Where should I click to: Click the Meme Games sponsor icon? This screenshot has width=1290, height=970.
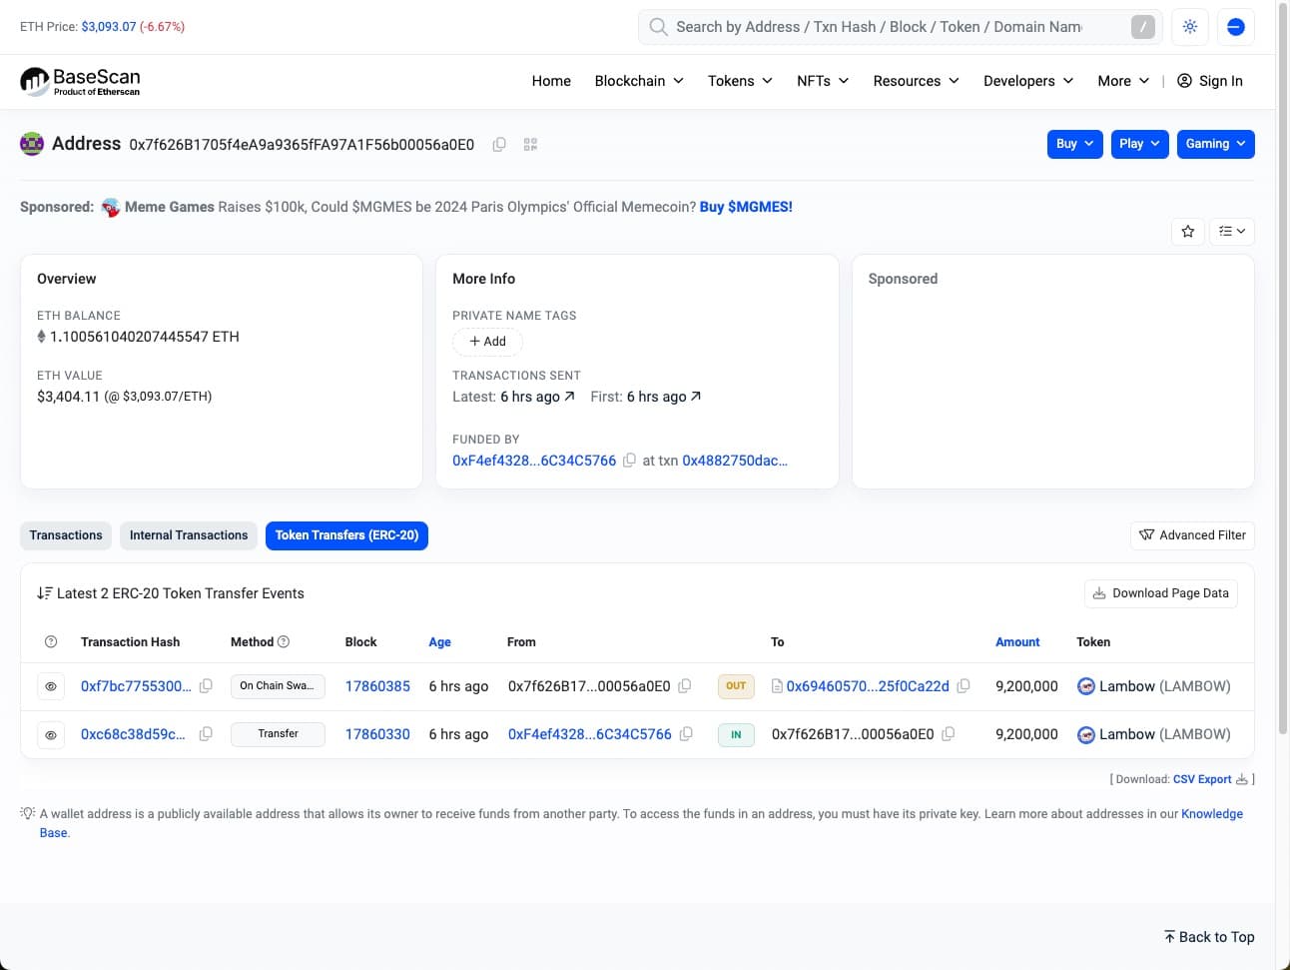coord(111,207)
